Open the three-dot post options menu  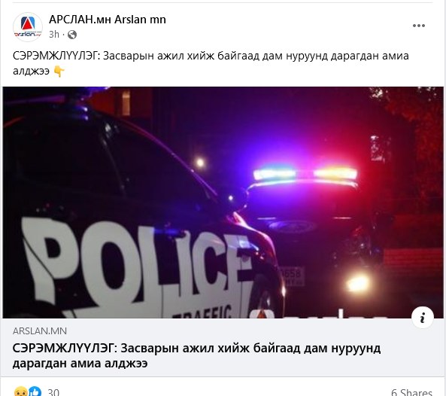(x=419, y=26)
